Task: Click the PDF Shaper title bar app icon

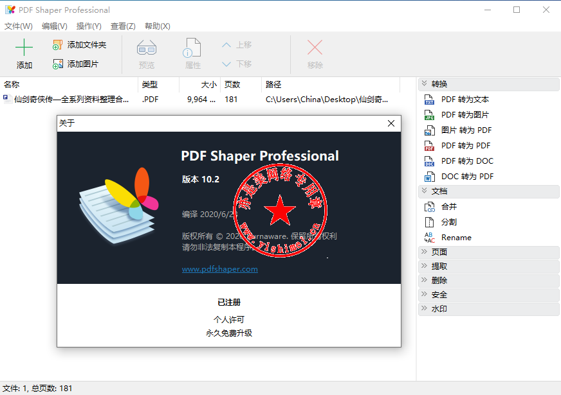Action: [x=10, y=10]
